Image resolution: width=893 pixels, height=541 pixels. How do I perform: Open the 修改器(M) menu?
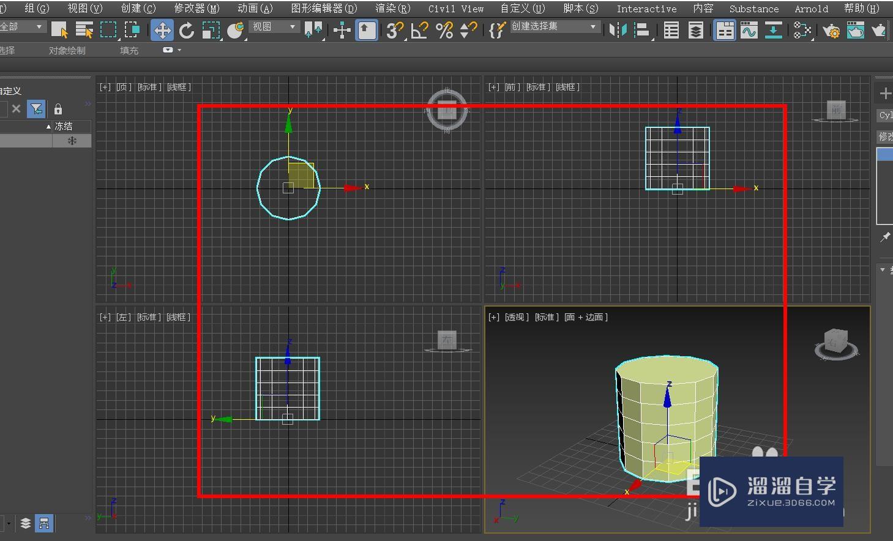pos(196,9)
